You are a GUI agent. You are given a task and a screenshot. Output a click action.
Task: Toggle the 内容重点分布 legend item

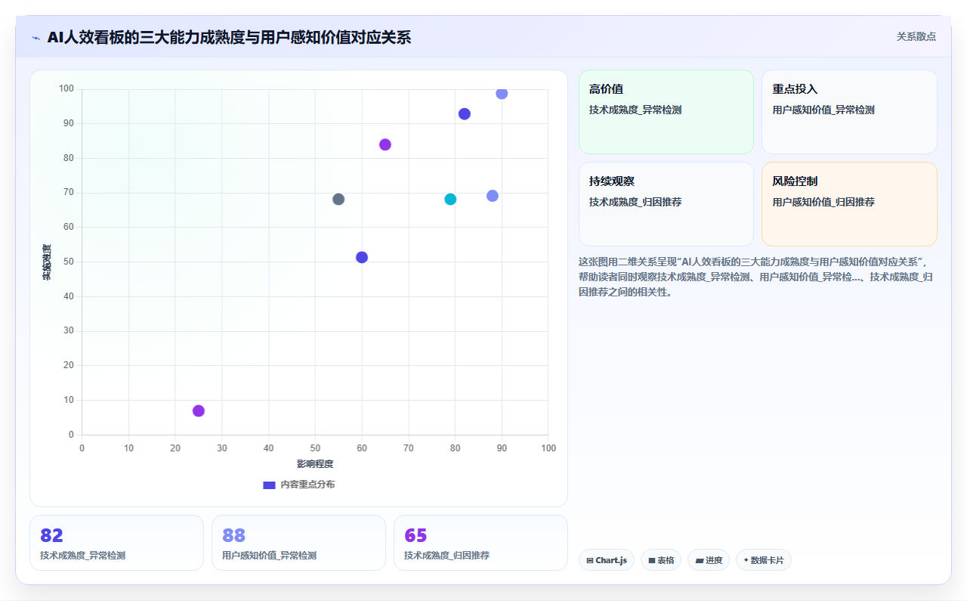[299, 485]
